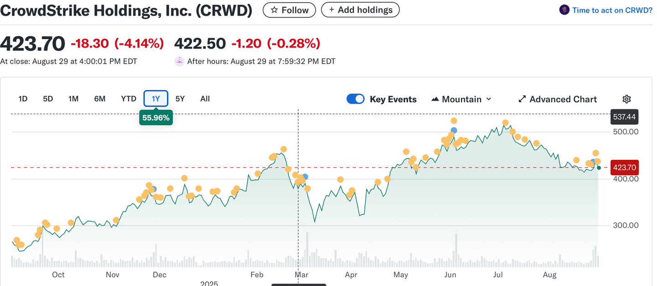657x286 pixels.
Task: Open the Advanced Chart expand icon
Action: (x=522, y=99)
